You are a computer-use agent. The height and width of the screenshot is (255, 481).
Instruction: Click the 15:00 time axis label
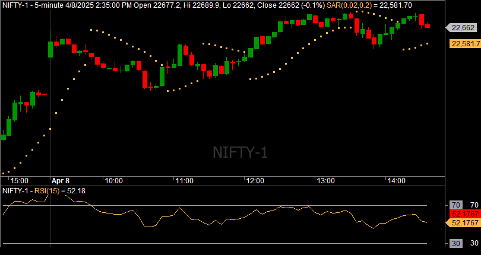click(x=19, y=180)
